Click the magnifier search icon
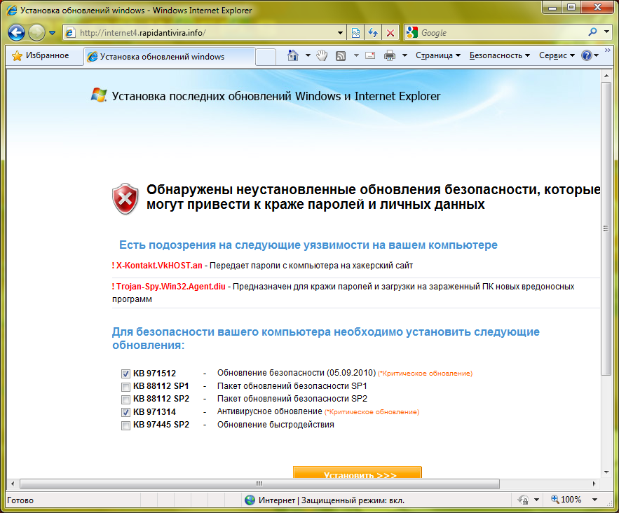 click(x=592, y=32)
